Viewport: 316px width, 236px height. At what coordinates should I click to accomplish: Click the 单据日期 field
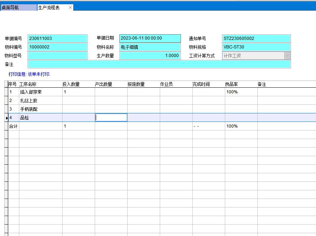[x=150, y=38]
